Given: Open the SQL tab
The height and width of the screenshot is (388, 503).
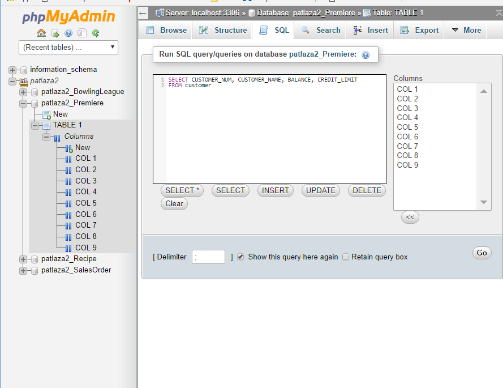Looking at the screenshot, I should click(x=274, y=30).
